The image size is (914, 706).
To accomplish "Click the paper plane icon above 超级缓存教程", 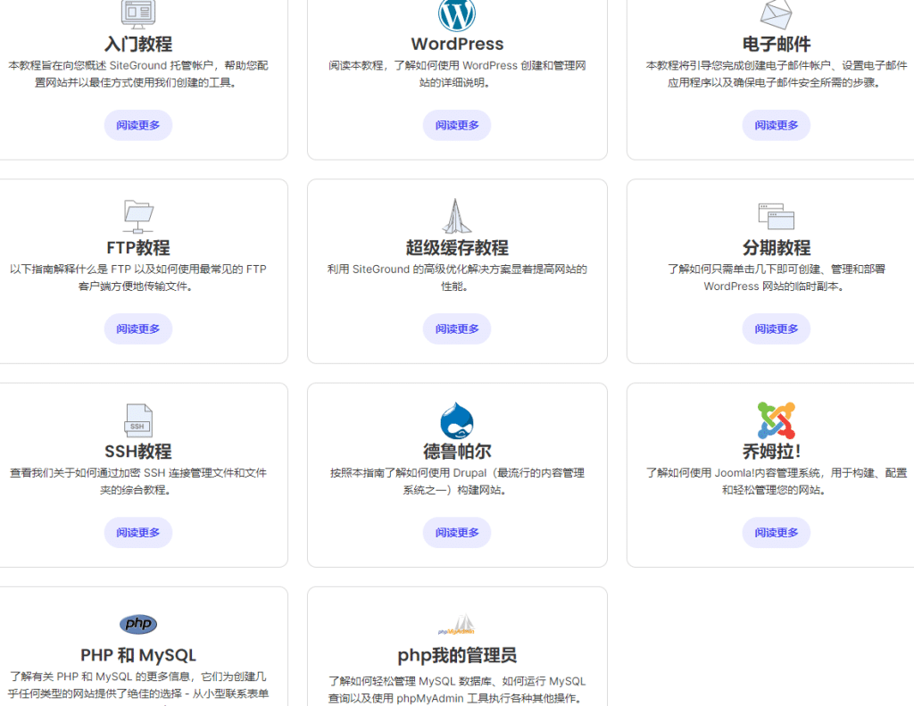I will click(457, 217).
